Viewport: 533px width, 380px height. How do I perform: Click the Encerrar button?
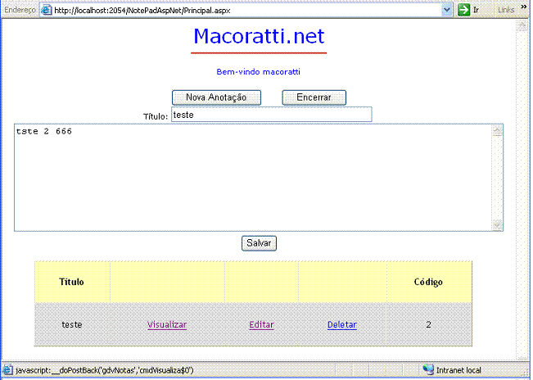[314, 97]
